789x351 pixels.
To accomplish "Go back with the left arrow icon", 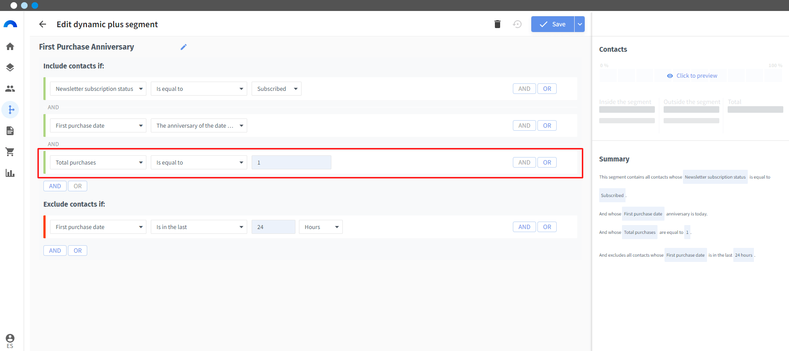I will (43, 24).
